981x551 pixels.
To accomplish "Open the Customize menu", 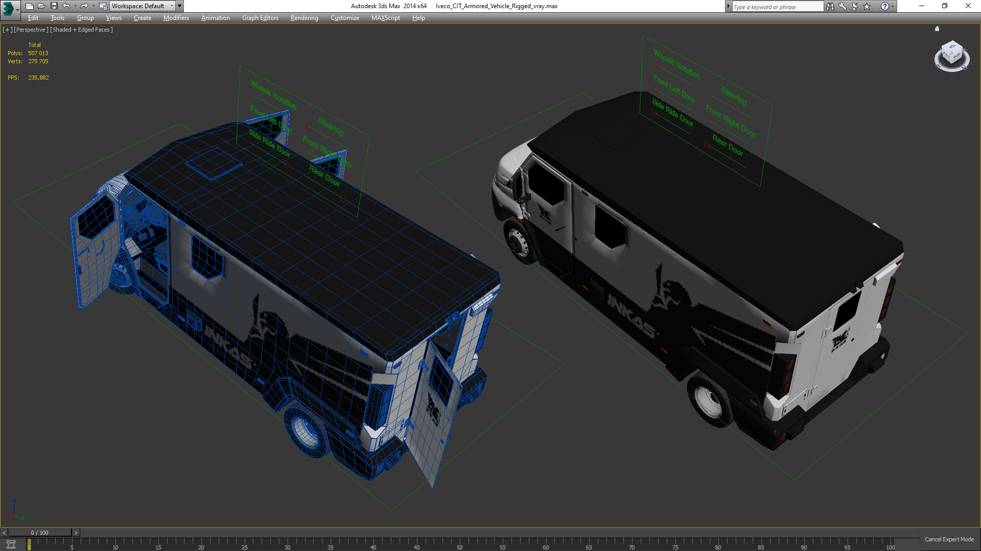I will click(344, 18).
